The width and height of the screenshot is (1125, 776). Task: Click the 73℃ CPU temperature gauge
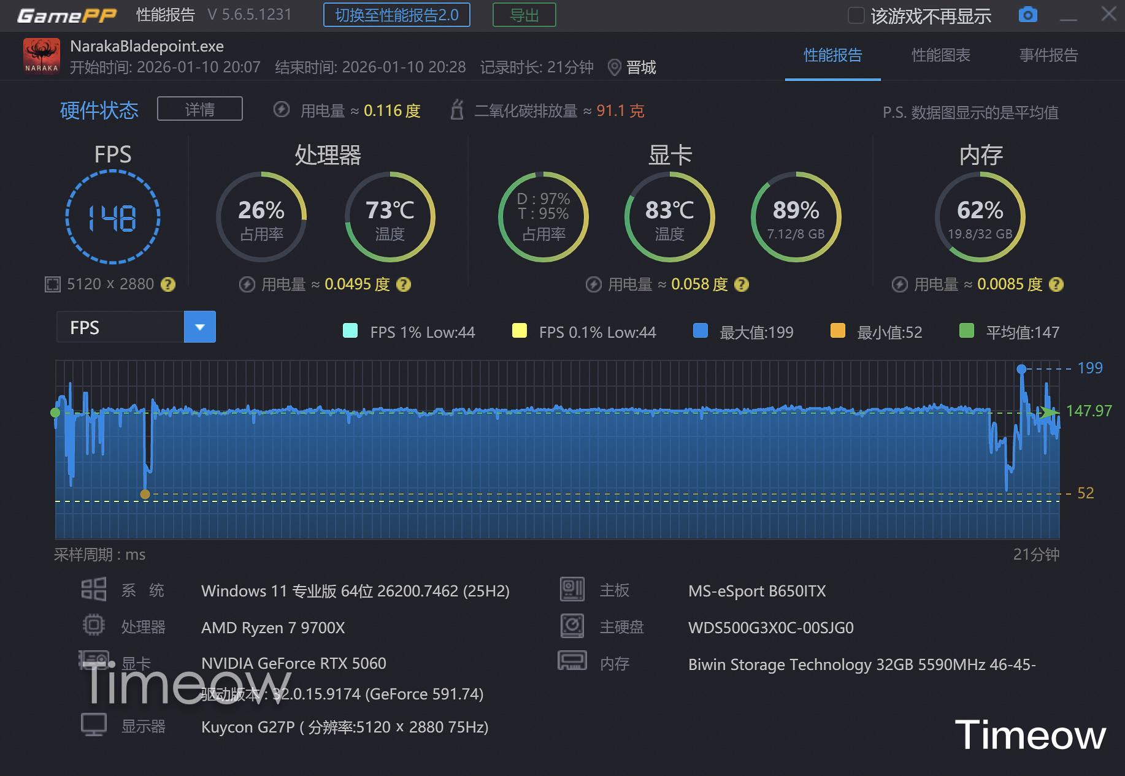(390, 217)
